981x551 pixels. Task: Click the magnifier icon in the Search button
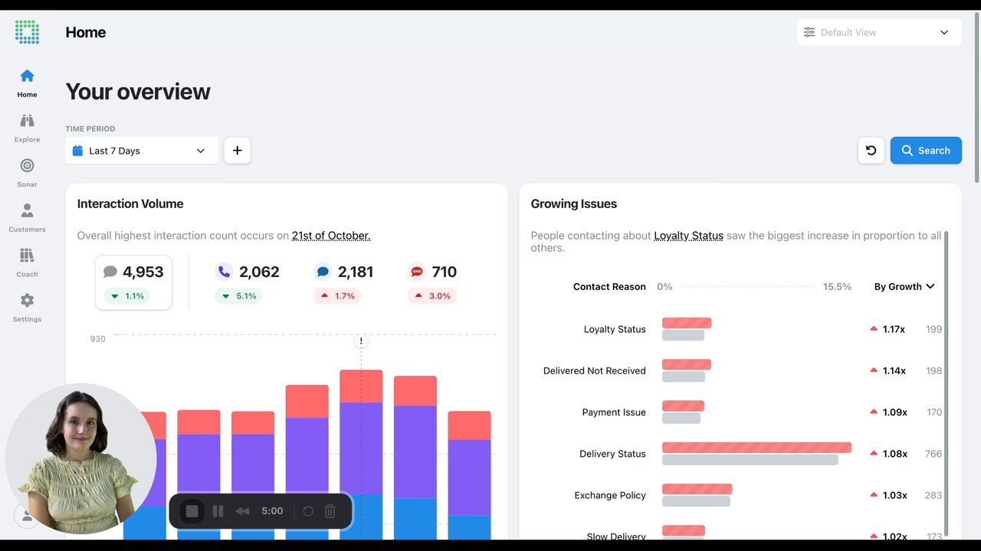coord(907,151)
